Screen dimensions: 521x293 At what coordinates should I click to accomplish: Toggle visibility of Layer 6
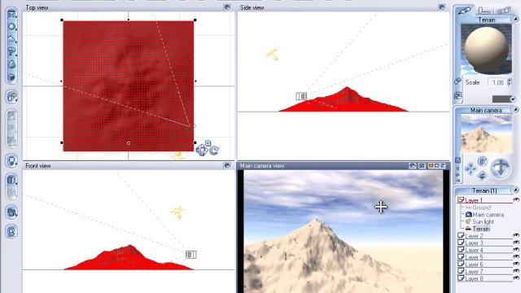[x=515, y=264]
